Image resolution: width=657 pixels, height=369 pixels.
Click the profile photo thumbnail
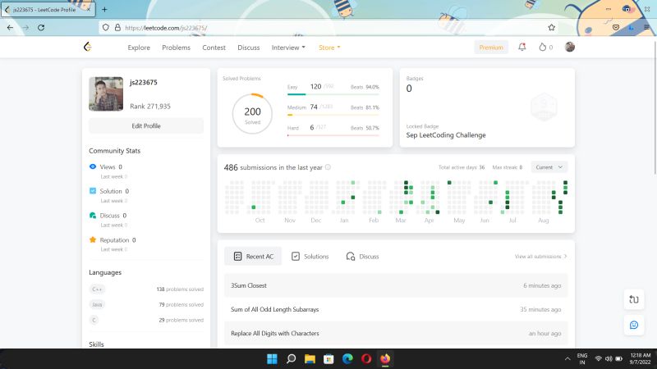tap(106, 93)
